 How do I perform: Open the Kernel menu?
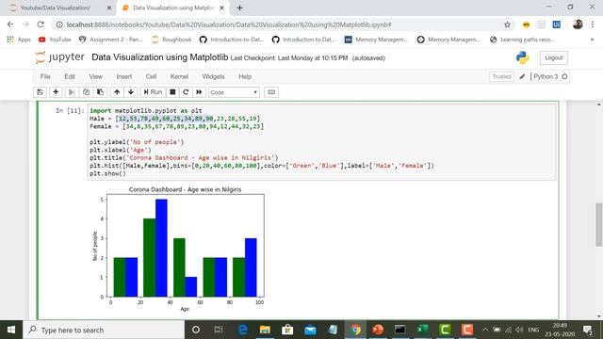pos(179,76)
